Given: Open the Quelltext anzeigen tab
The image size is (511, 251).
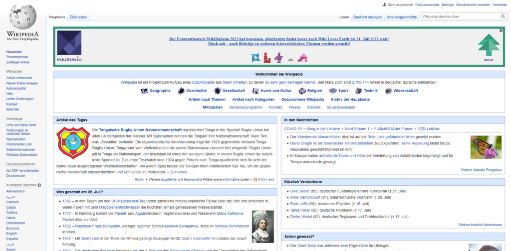Looking at the screenshot, I should 368,17.
